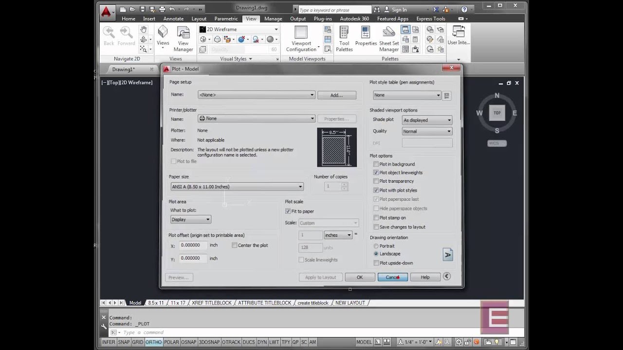
Task: Click OK in Plot dialog
Action: (360, 277)
